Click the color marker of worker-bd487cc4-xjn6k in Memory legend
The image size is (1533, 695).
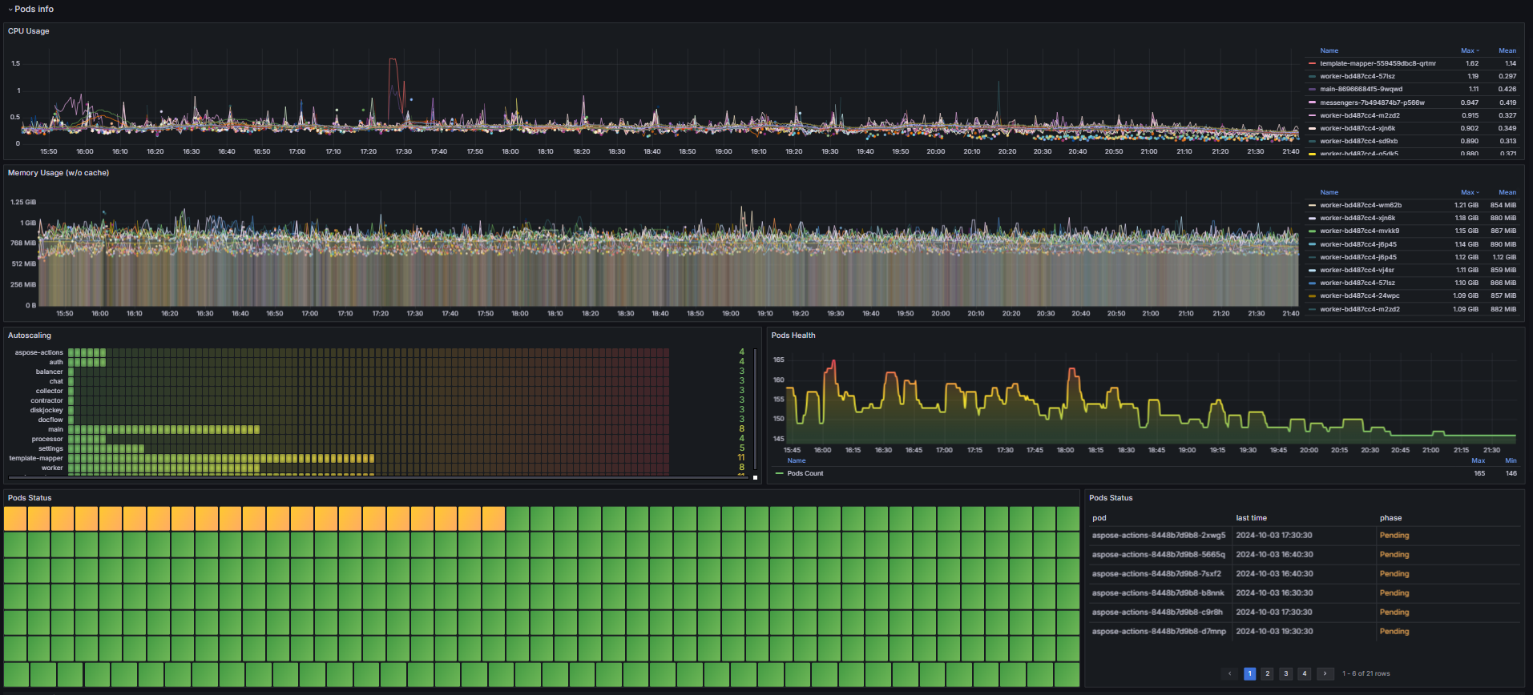tap(1312, 218)
